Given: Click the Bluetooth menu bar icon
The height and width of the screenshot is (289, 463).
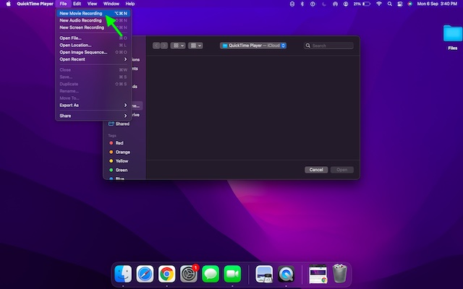Looking at the screenshot, I should pyautogui.click(x=302, y=4).
